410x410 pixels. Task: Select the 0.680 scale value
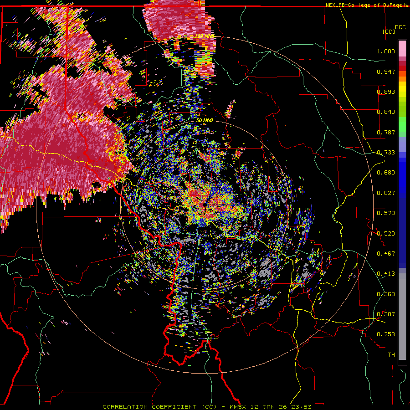pyautogui.click(x=386, y=173)
